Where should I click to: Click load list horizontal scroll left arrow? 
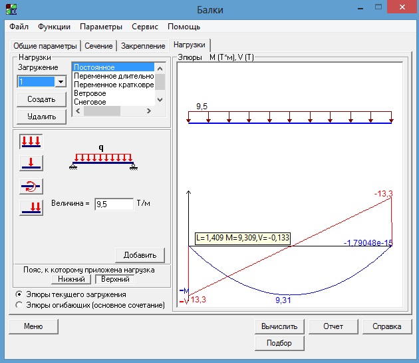click(78, 111)
